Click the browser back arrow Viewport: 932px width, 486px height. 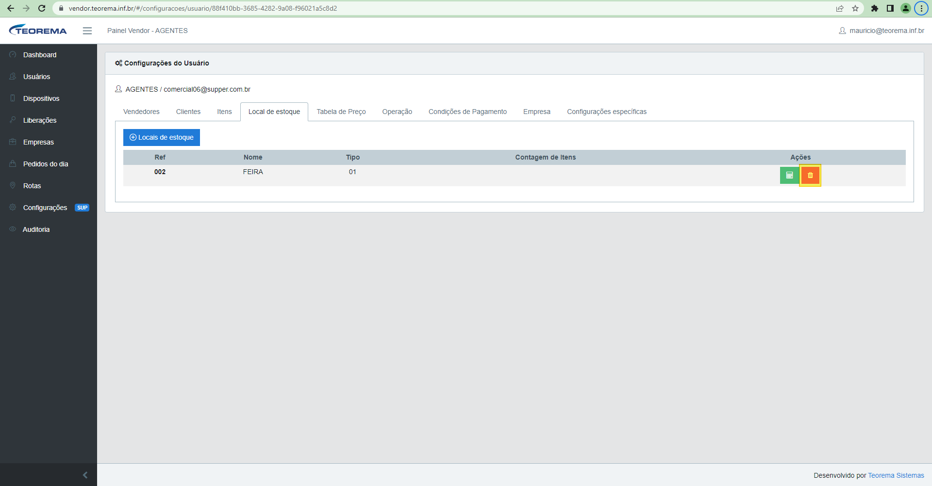(x=11, y=8)
